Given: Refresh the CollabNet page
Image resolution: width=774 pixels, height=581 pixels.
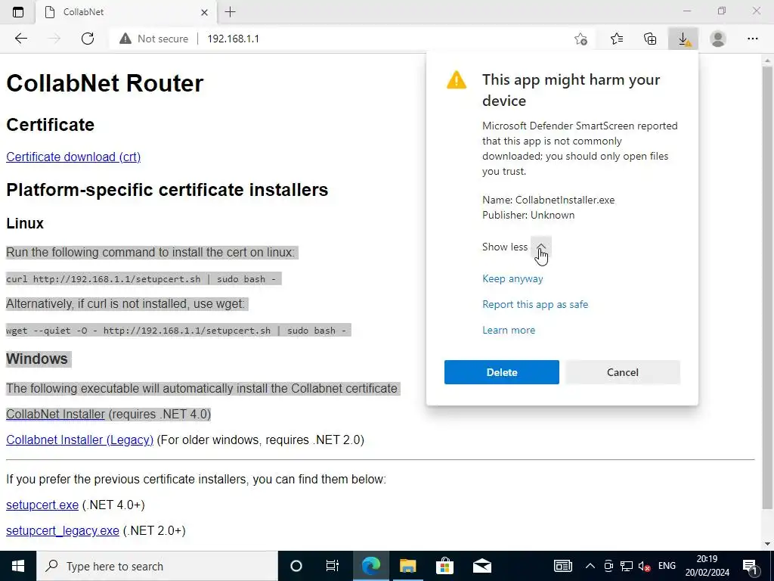Looking at the screenshot, I should tap(88, 39).
